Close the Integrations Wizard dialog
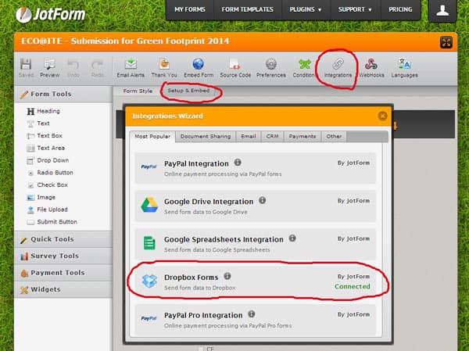 pos(382,116)
